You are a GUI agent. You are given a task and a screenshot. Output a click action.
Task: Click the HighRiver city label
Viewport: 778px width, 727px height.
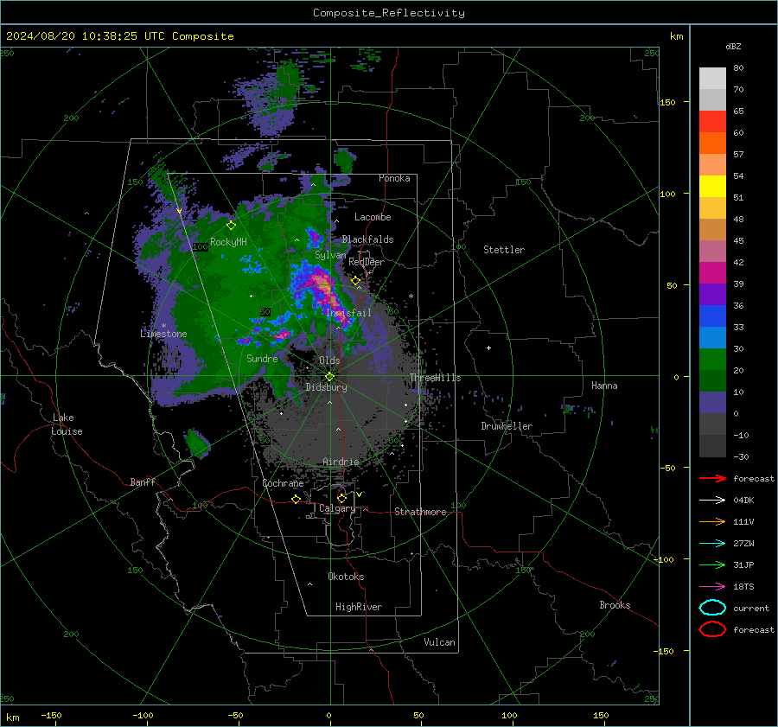[359, 608]
